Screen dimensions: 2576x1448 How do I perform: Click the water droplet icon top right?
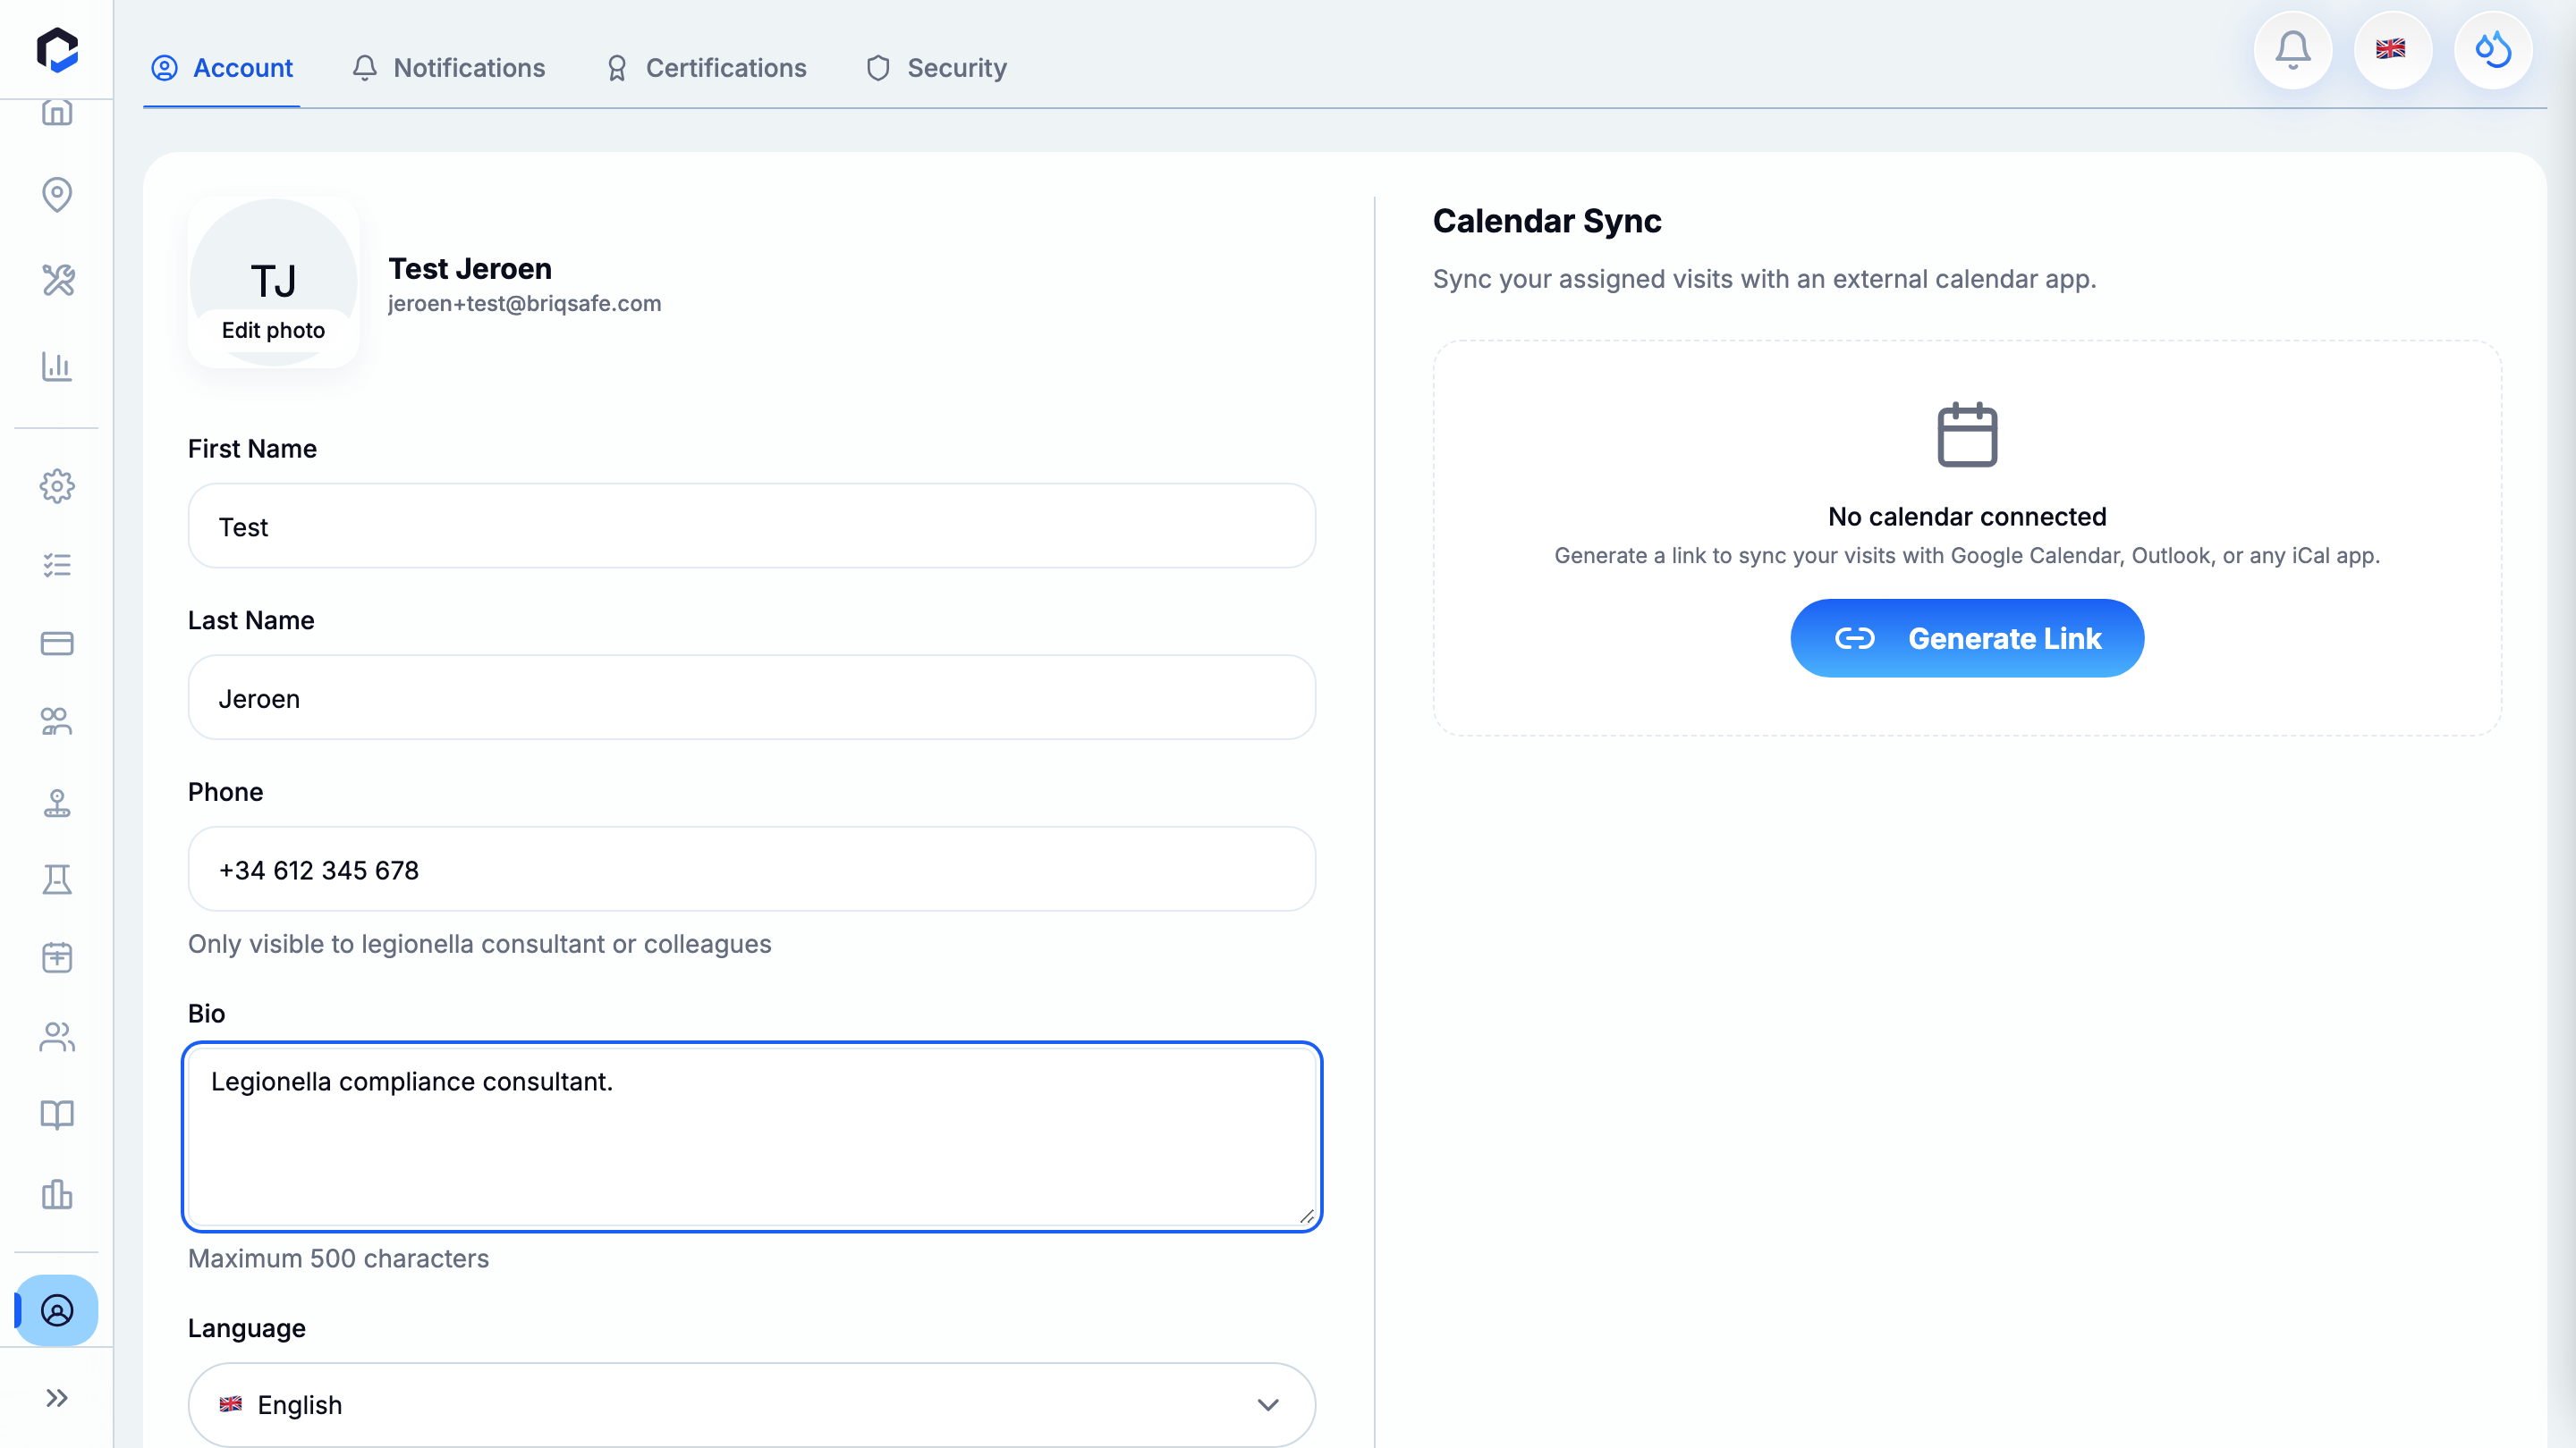2493,49
